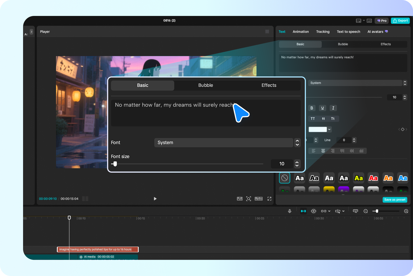The width and height of the screenshot is (413, 276).
Task: Toggle the main track magnet
Action: click(303, 211)
